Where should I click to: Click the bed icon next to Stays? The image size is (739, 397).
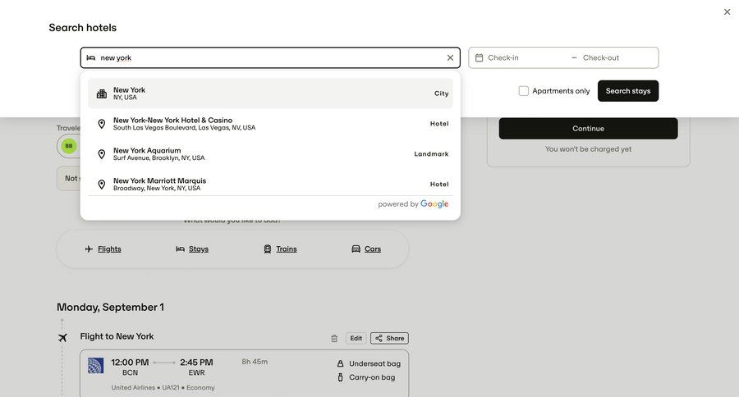pyautogui.click(x=180, y=249)
